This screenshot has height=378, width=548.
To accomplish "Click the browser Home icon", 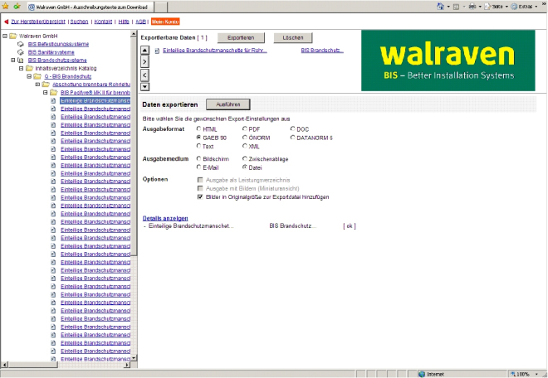I will 440,7.
